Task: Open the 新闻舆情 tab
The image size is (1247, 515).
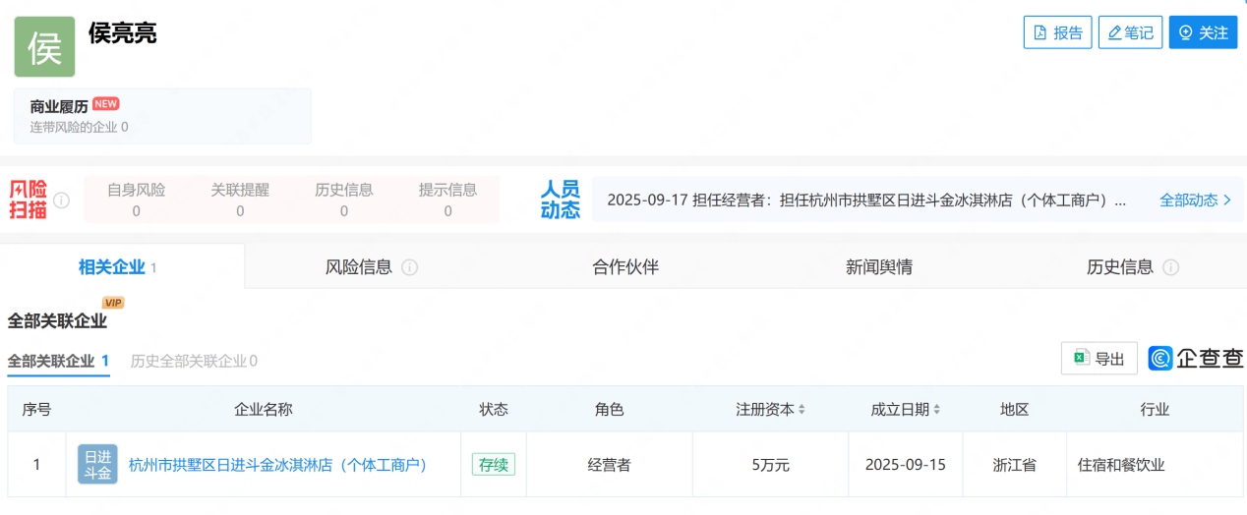Action: (878, 266)
